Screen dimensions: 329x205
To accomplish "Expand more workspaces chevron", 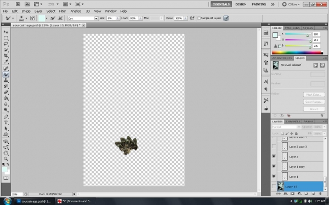I will click(x=273, y=4).
